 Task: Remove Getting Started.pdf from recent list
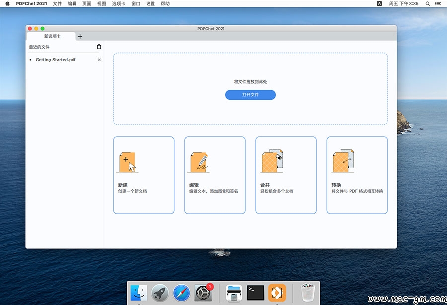tap(99, 60)
